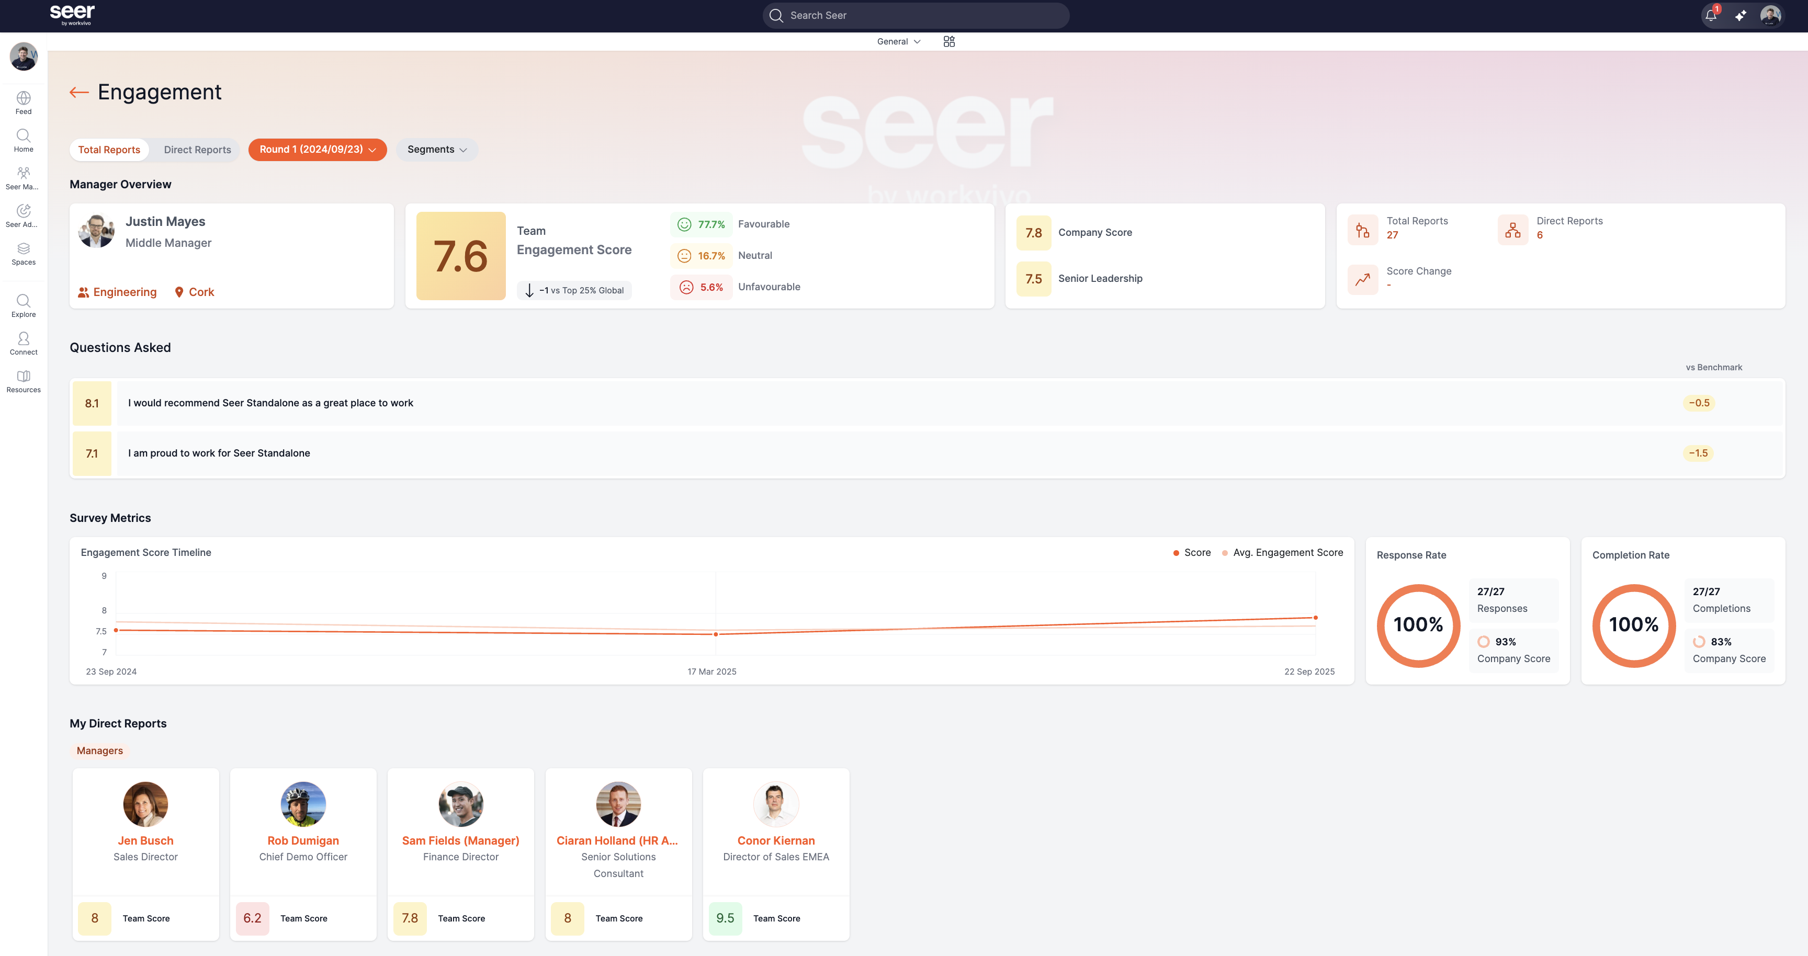
Task: Open Ciaran Holland's profile link
Action: (618, 840)
